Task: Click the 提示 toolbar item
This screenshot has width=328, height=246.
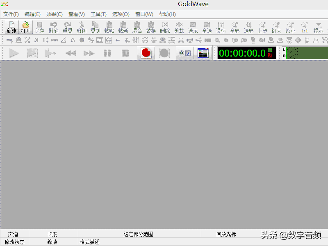Action: pos(318,27)
